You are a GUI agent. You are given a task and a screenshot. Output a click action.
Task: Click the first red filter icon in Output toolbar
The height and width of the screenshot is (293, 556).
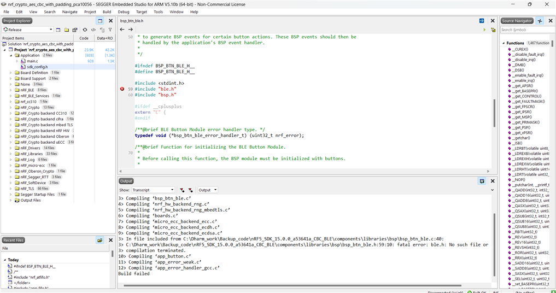click(182, 190)
